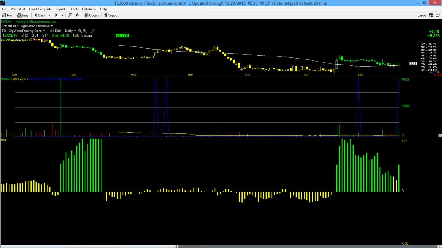
Task: Click the small square at volume pane's right edge
Action: (440, 136)
